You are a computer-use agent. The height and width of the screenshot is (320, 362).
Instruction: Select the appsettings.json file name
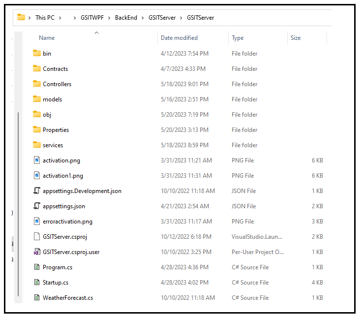pos(64,206)
